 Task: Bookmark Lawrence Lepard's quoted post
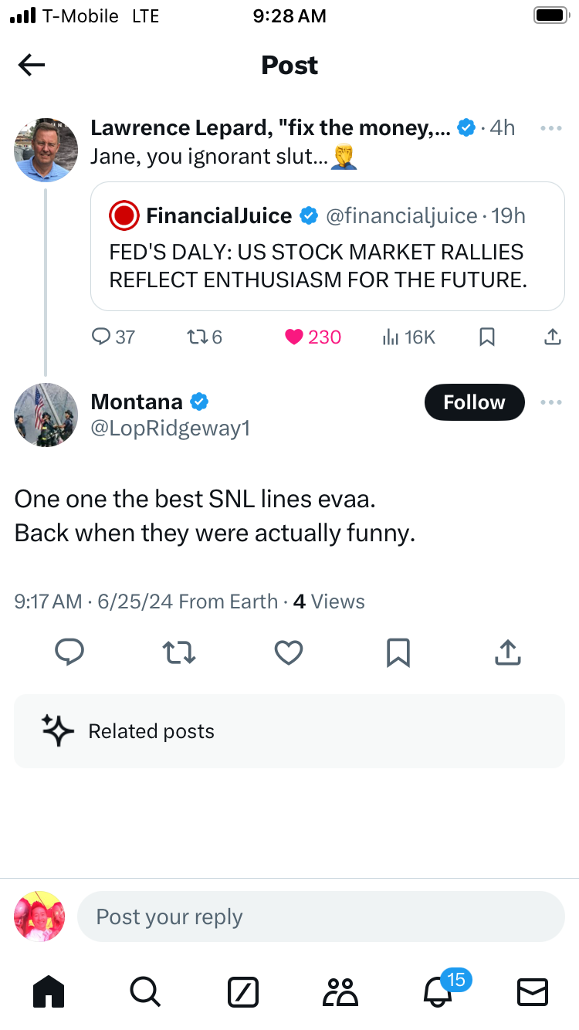tap(487, 337)
